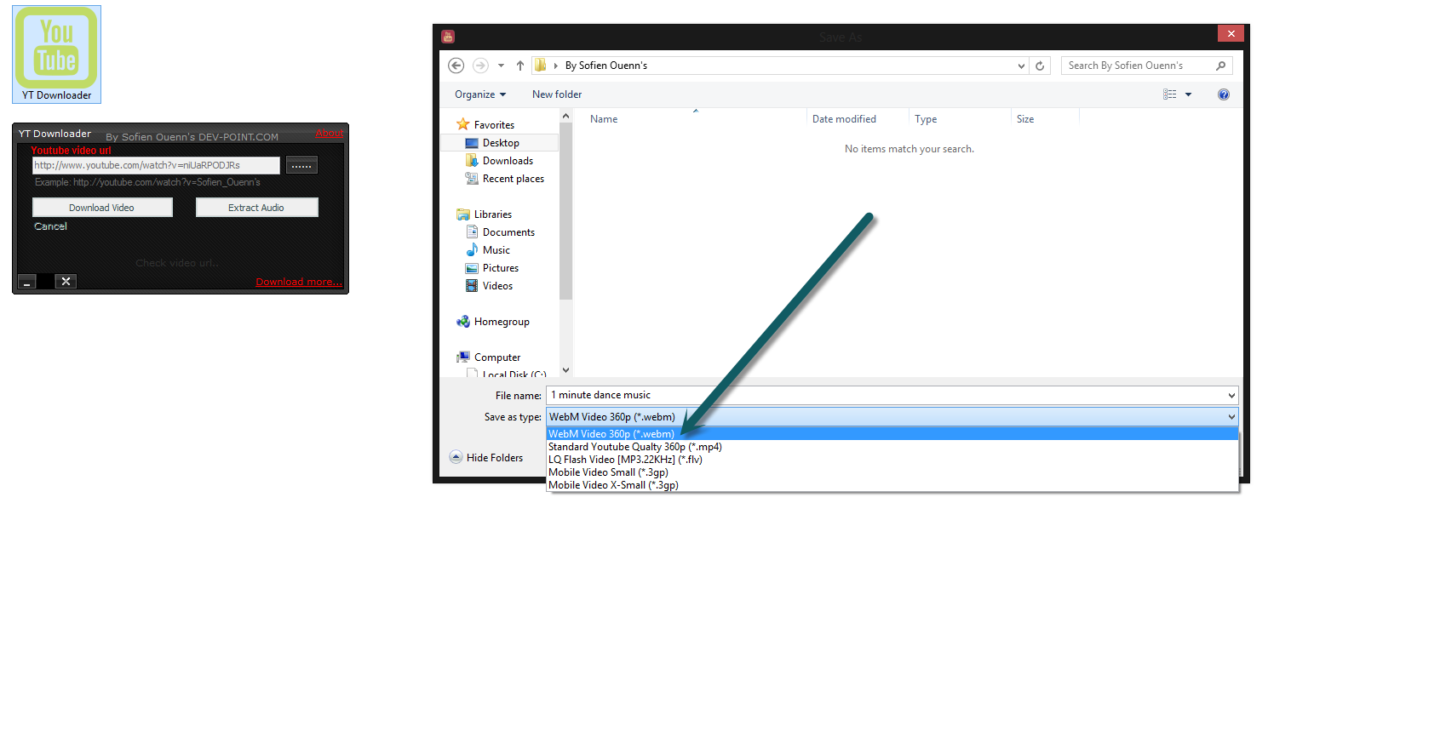The image size is (1446, 749).
Task: Create a New folder
Action: coord(557,94)
